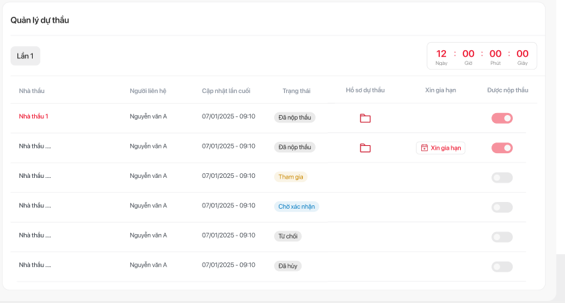This screenshot has height=303, width=565.
Task: Click the Hồ sơ dự thầu column header
Action: pyautogui.click(x=365, y=90)
